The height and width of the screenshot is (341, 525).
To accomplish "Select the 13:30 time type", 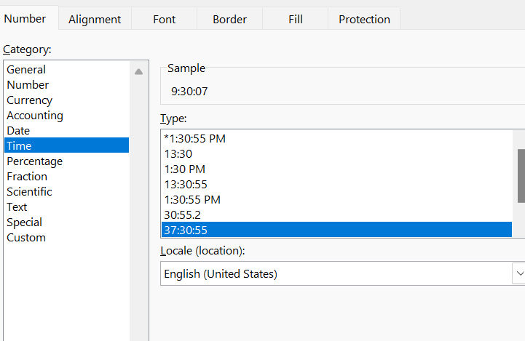I will [336, 154].
